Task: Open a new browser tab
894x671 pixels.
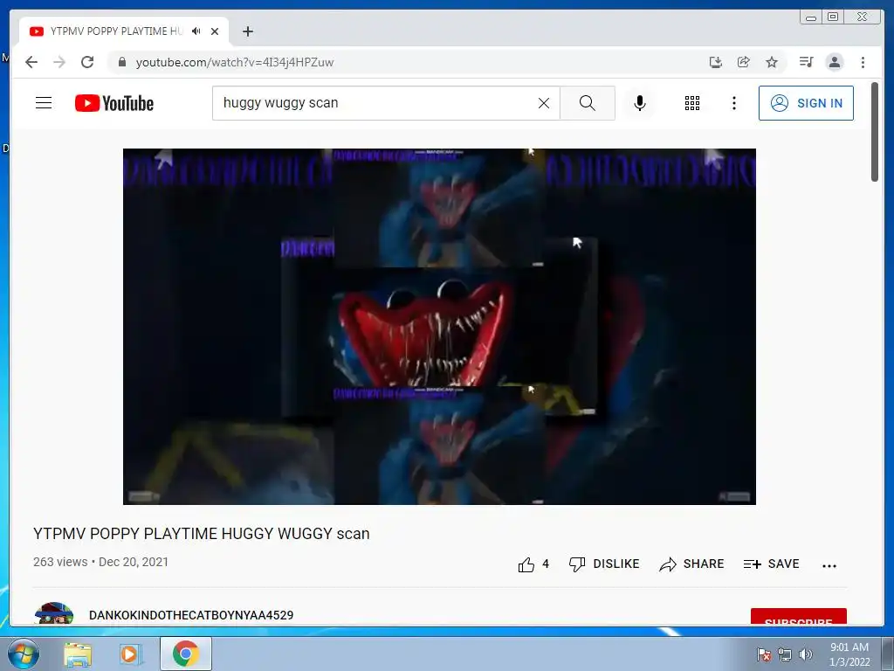Action: point(247,31)
